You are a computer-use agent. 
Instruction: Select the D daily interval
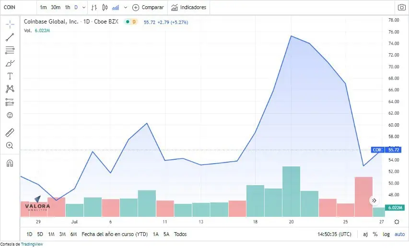click(76, 7)
